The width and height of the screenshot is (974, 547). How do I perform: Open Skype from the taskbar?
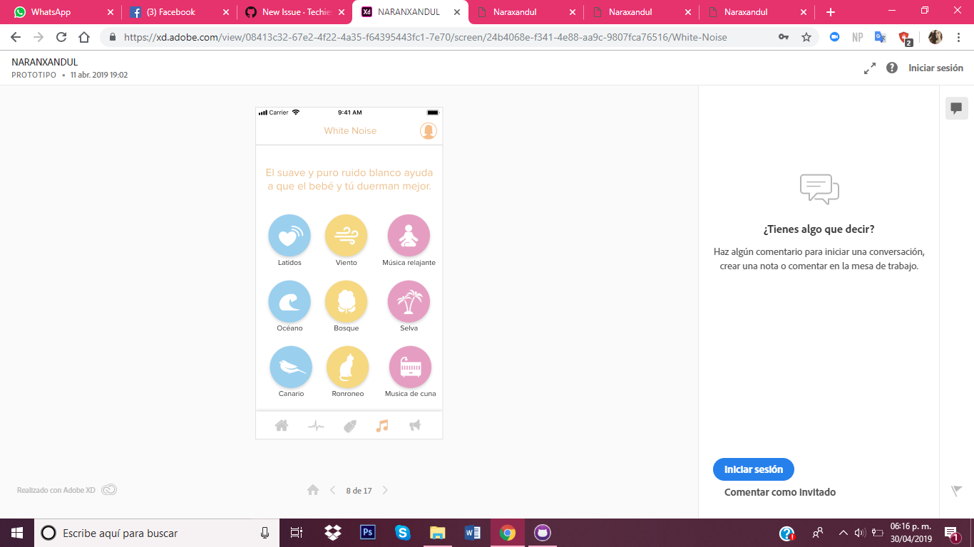(403, 533)
